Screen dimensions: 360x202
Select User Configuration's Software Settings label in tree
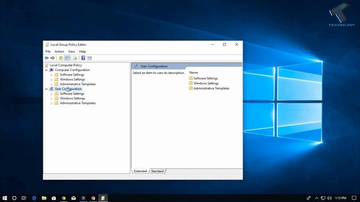point(72,94)
